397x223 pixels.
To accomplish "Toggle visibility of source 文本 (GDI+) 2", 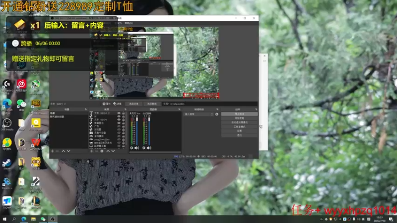I will pos(119,113).
